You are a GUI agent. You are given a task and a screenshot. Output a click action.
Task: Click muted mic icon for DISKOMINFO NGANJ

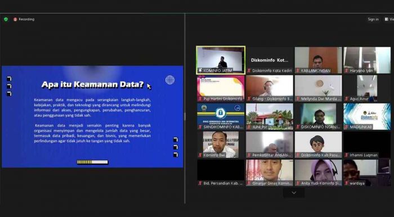[x=298, y=127]
